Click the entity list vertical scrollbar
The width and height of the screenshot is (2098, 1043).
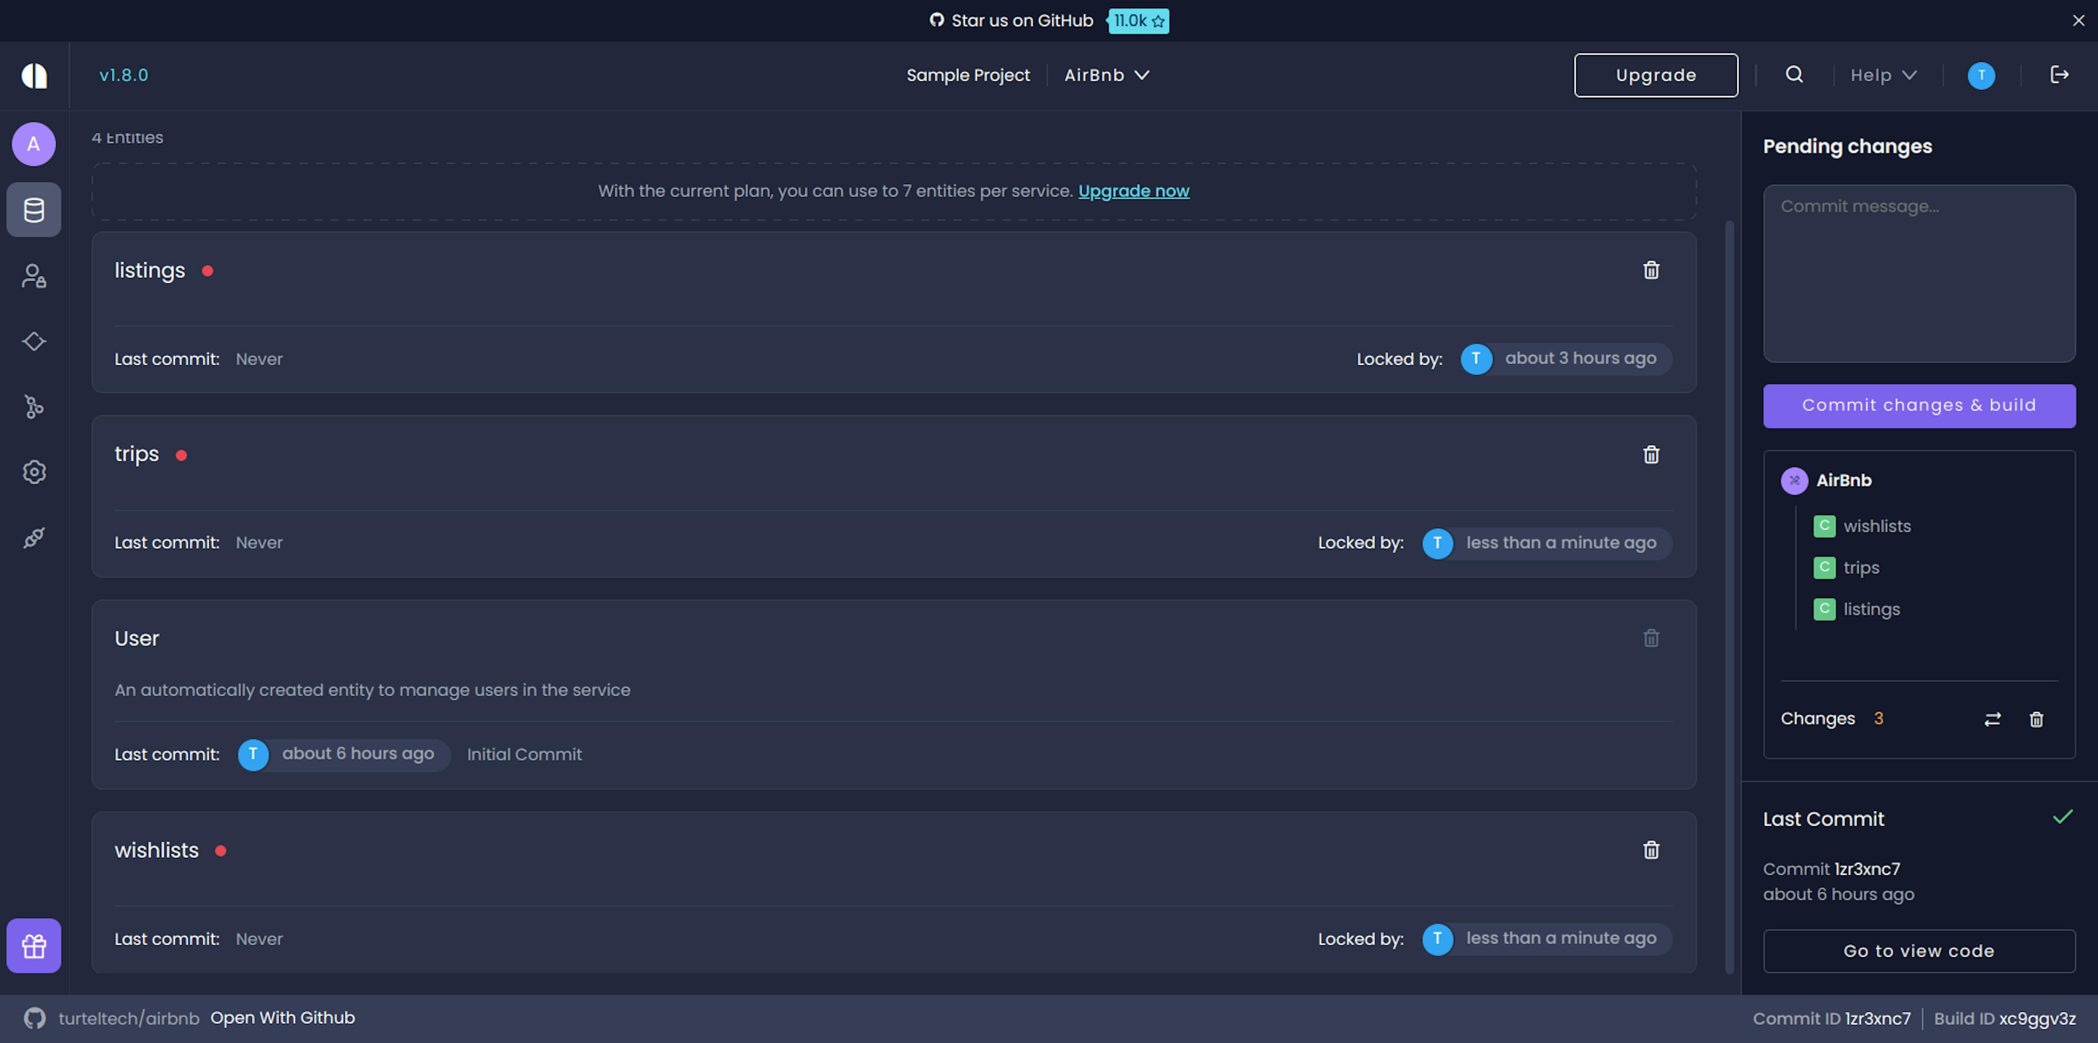point(1729,597)
